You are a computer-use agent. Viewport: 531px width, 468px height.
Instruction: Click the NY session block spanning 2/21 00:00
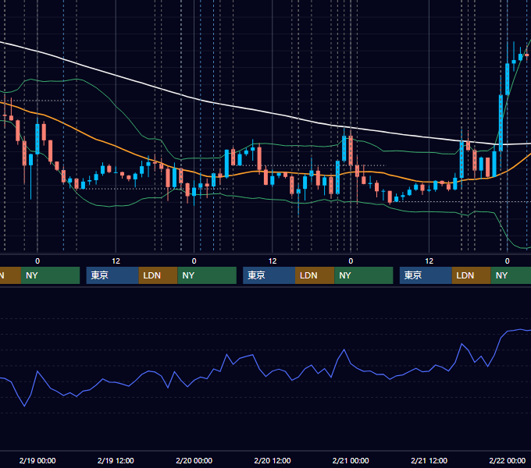[364, 275]
